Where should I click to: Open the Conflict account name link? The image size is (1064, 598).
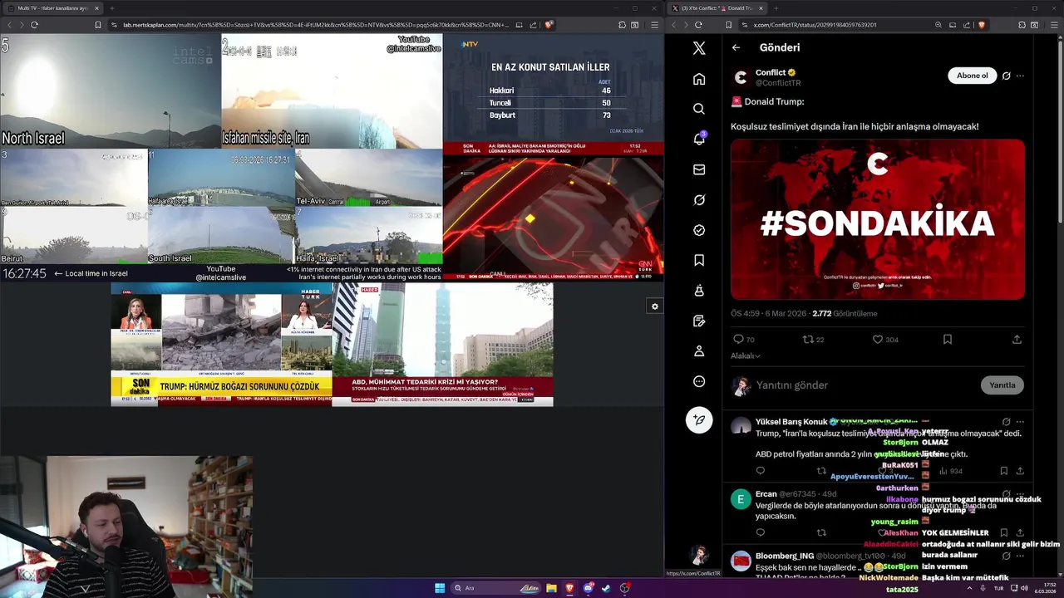tap(771, 72)
